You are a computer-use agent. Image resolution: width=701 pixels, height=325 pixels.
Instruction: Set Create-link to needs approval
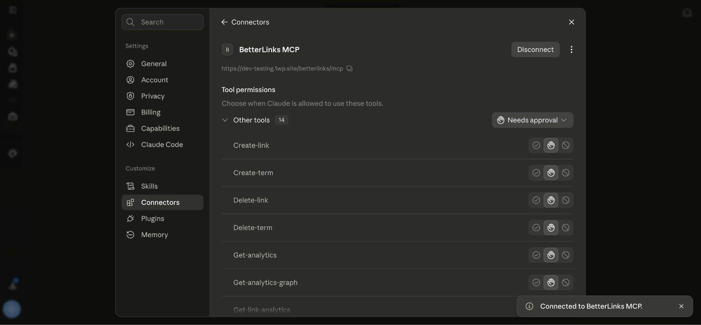(551, 145)
